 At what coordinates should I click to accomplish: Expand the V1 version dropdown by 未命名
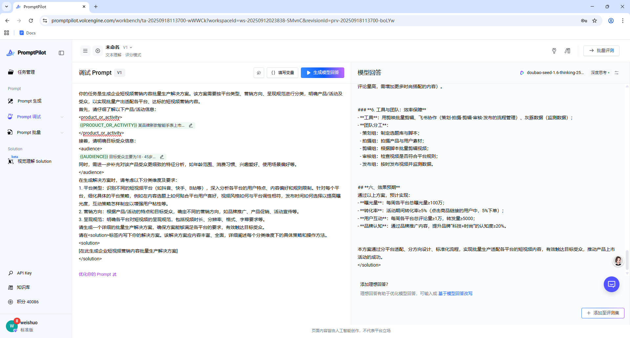click(x=128, y=47)
